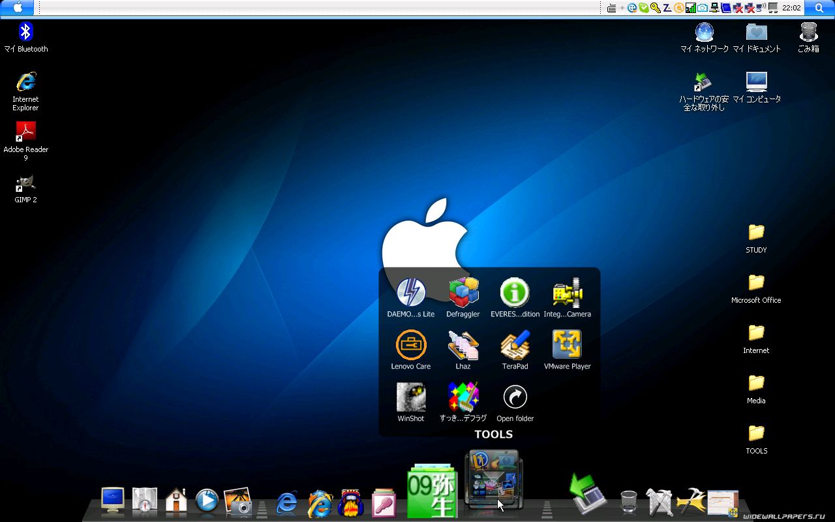Open the crossed-tools applications dock icon
The image size is (835, 522).
[x=659, y=502]
